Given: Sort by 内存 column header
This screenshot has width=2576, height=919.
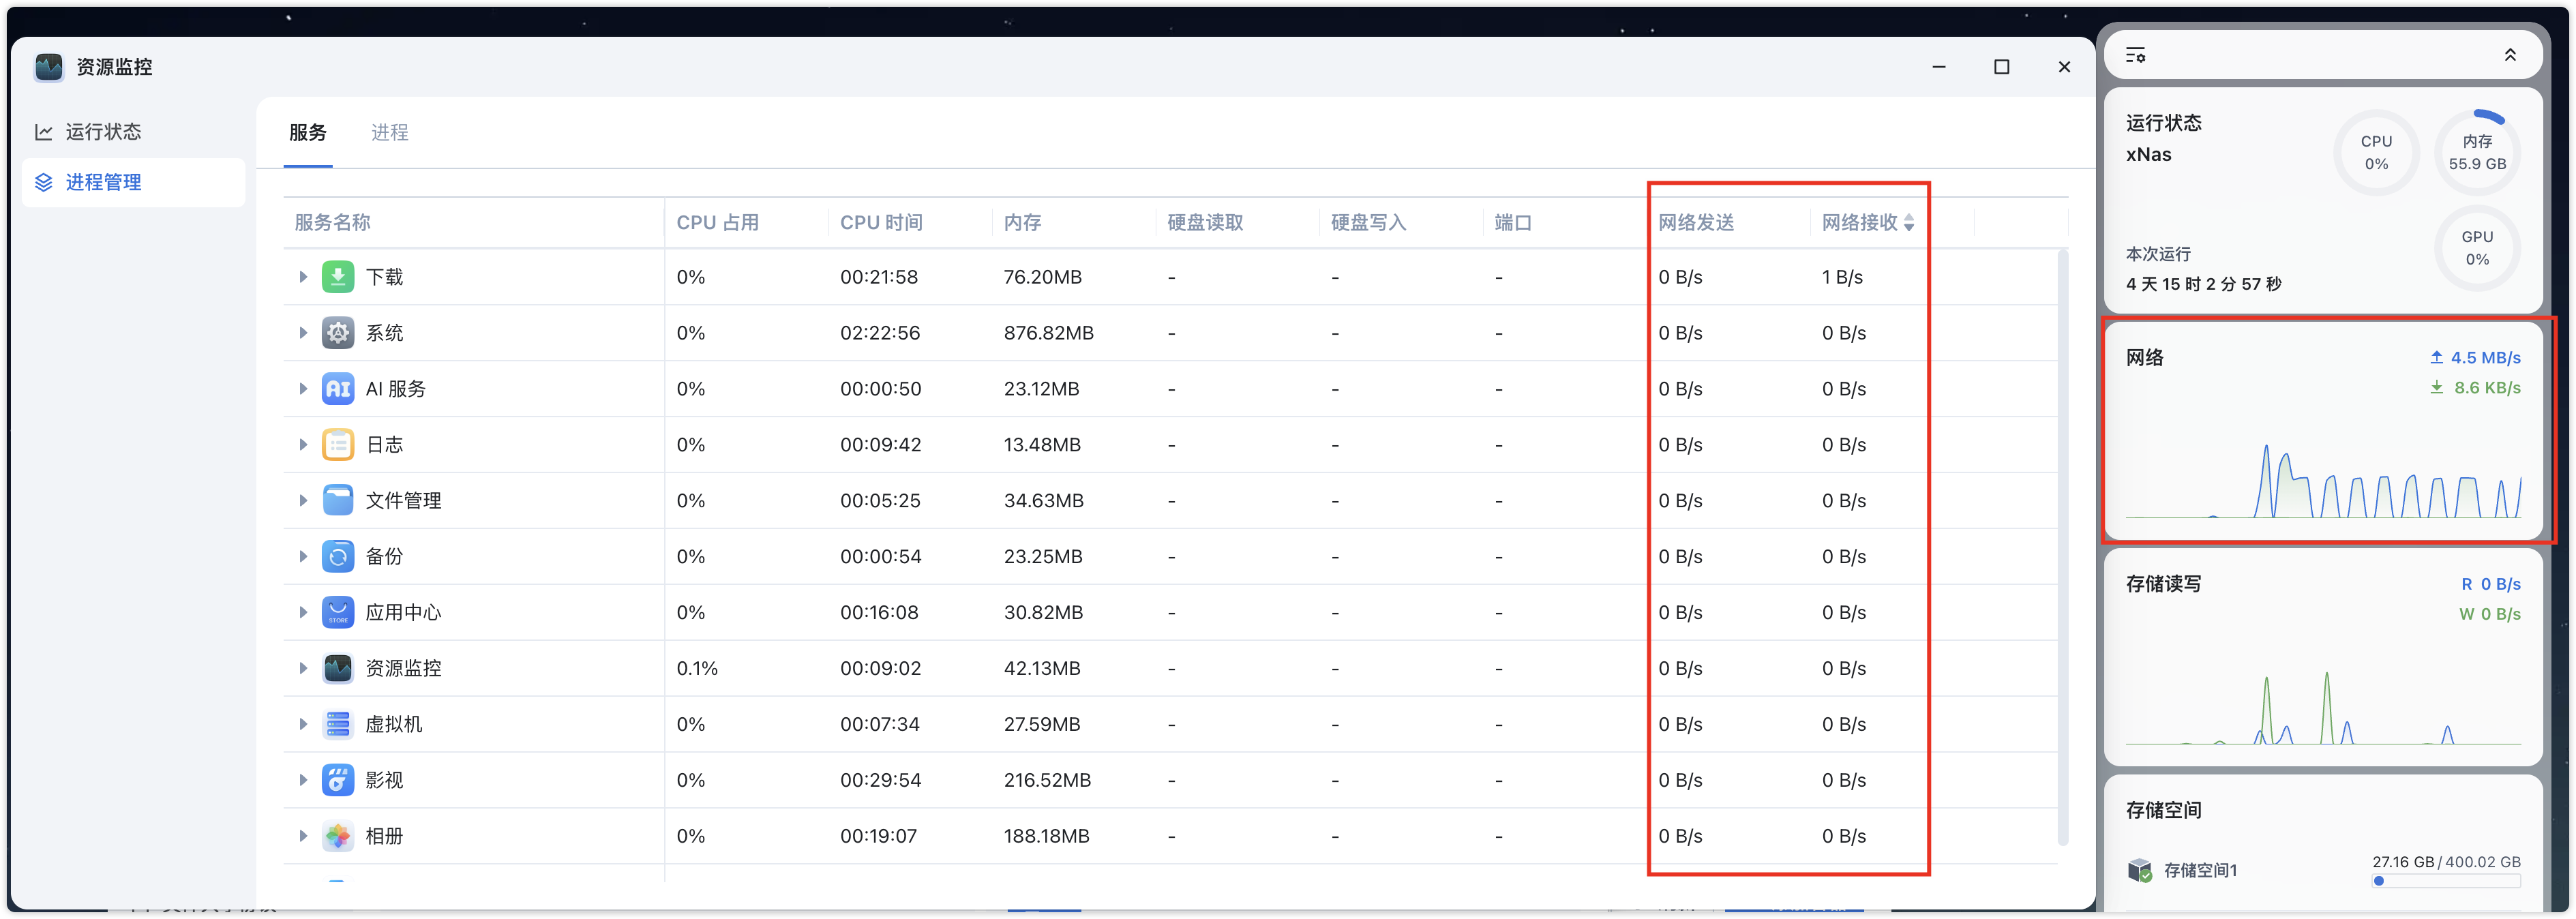Looking at the screenshot, I should tap(1023, 222).
